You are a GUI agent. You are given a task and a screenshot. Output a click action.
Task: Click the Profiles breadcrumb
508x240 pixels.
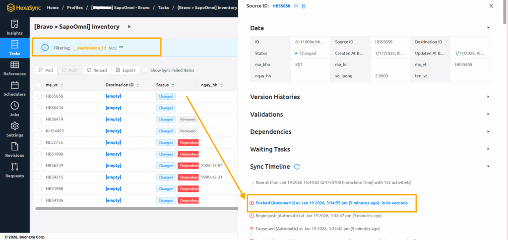75,8
